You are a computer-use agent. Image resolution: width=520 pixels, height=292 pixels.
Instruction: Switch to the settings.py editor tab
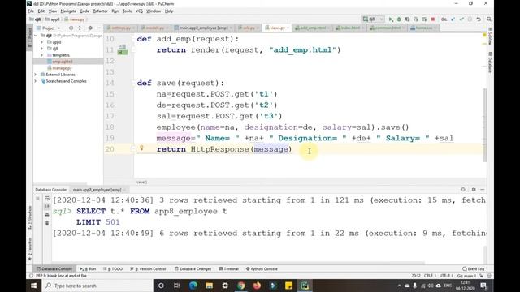click(x=121, y=28)
